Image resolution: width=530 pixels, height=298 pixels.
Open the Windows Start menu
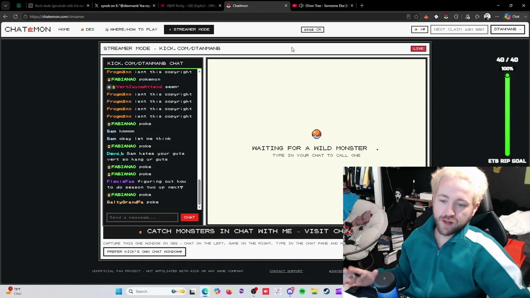[x=119, y=291]
